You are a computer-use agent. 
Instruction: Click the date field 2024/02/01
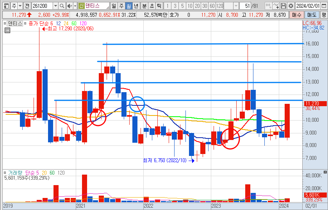308,6
